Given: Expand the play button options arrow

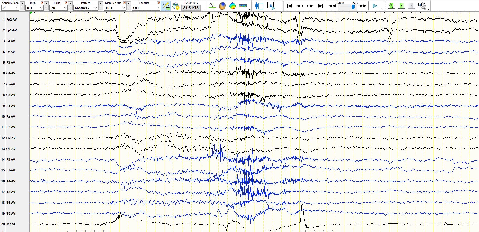Looking at the screenshot, I should [x=382, y=9].
